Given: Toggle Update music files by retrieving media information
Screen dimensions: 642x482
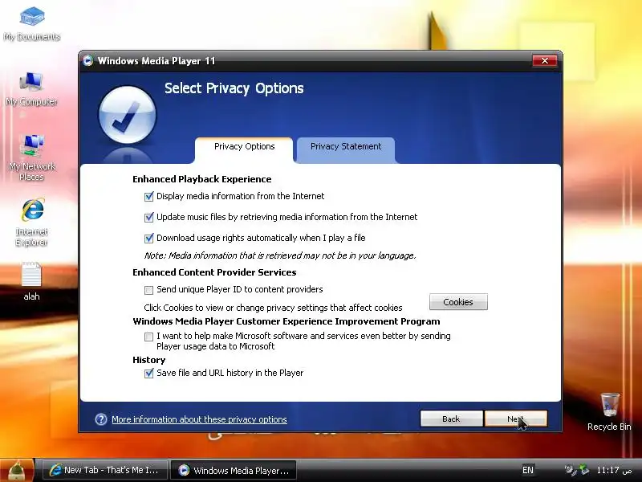Looking at the screenshot, I should click(x=149, y=217).
